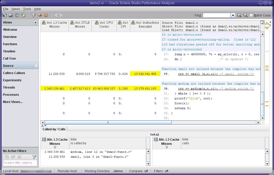Screen dimensions: 274x175
Task: Click the Find Previous magnifier icon
Action: coord(239,15)
